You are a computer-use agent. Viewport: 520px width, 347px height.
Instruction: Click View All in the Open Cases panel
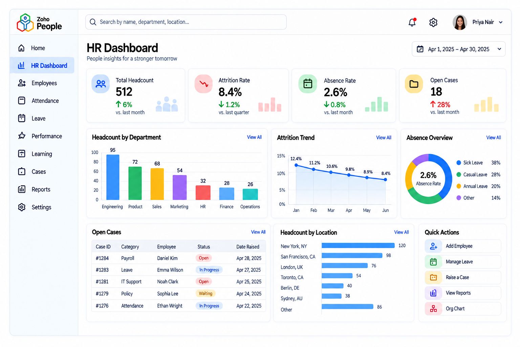(x=258, y=232)
